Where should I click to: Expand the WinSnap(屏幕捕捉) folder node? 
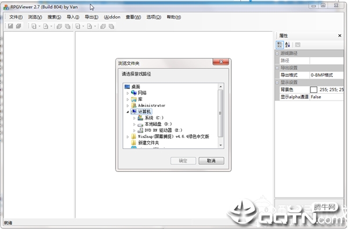[128, 136]
